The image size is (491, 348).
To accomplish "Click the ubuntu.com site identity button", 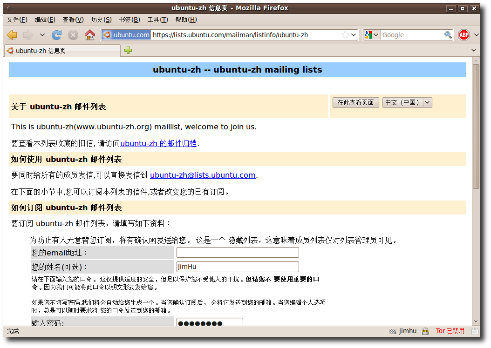I will pyautogui.click(x=127, y=35).
